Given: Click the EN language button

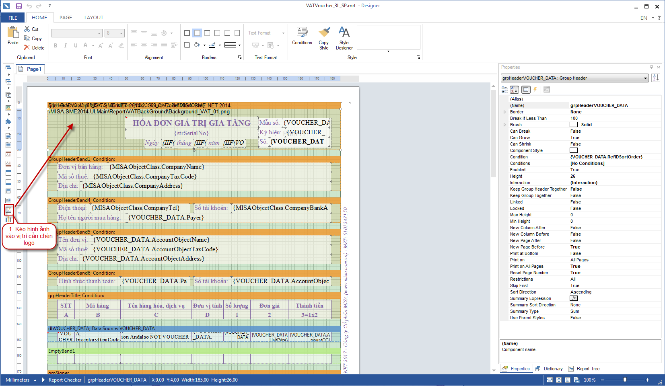Looking at the screenshot, I should [x=644, y=18].
